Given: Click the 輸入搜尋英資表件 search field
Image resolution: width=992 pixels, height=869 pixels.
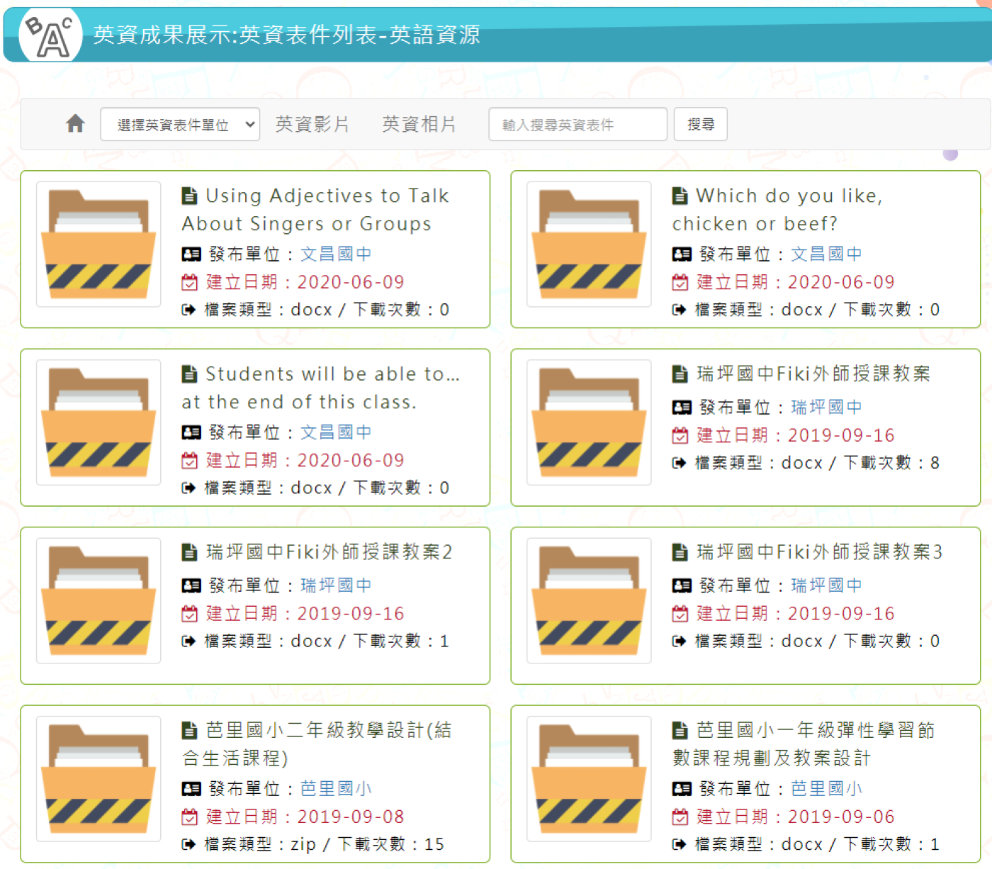Looking at the screenshot, I should tap(577, 125).
